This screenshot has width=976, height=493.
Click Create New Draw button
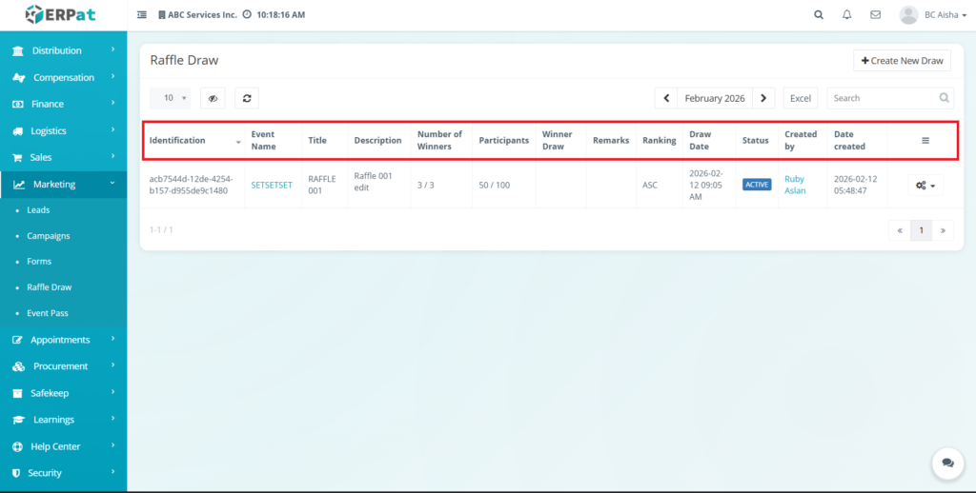click(x=902, y=61)
